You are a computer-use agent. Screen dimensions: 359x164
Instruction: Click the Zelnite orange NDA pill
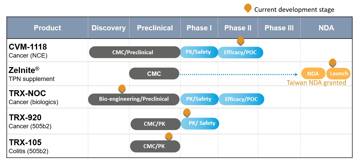(313, 74)
